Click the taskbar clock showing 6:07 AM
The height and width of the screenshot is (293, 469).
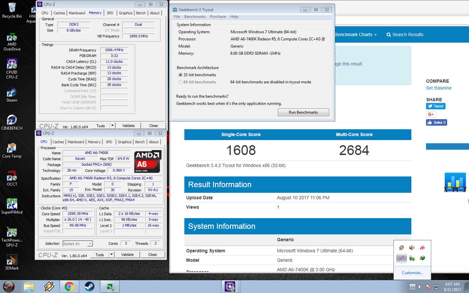453,287
